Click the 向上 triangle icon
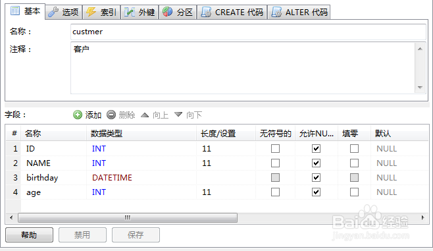Image resolution: width=433 pixels, height=251 pixels. [x=145, y=115]
